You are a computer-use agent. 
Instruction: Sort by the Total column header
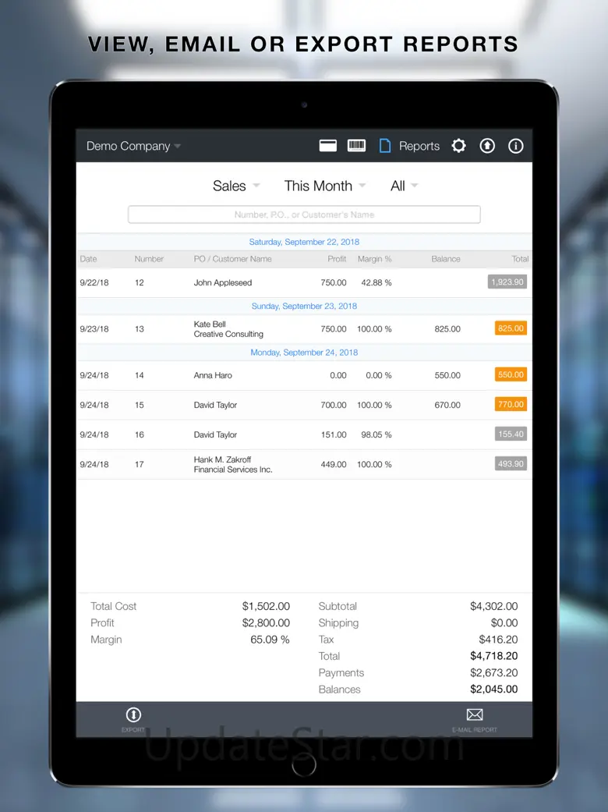[x=520, y=259]
